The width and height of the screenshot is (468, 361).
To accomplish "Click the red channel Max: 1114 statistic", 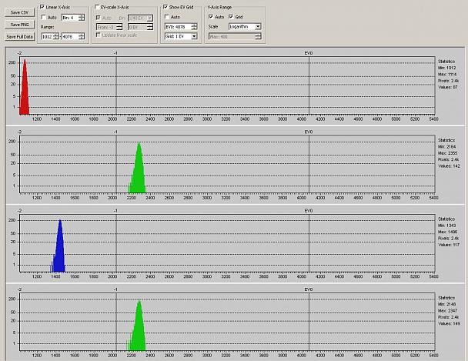I will point(447,75).
